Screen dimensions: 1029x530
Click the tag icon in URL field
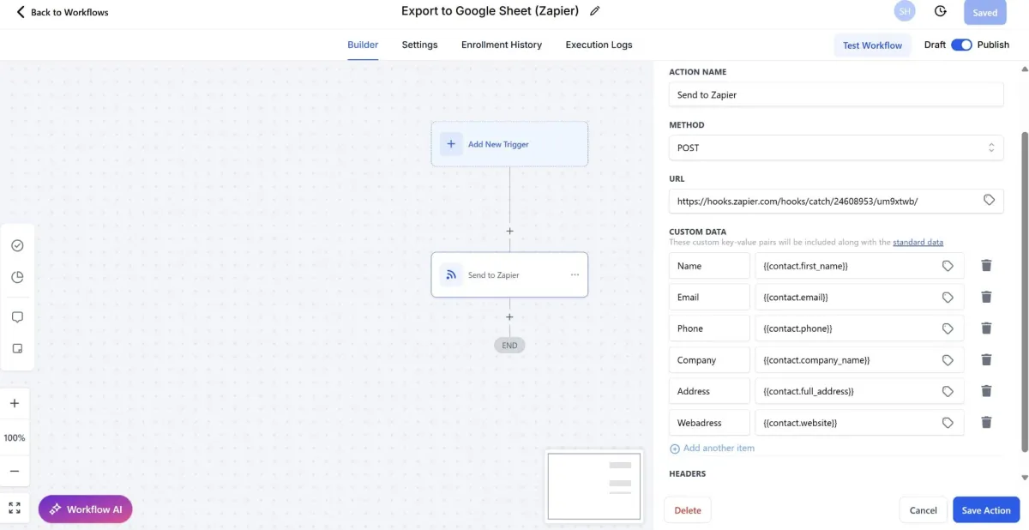coord(989,200)
